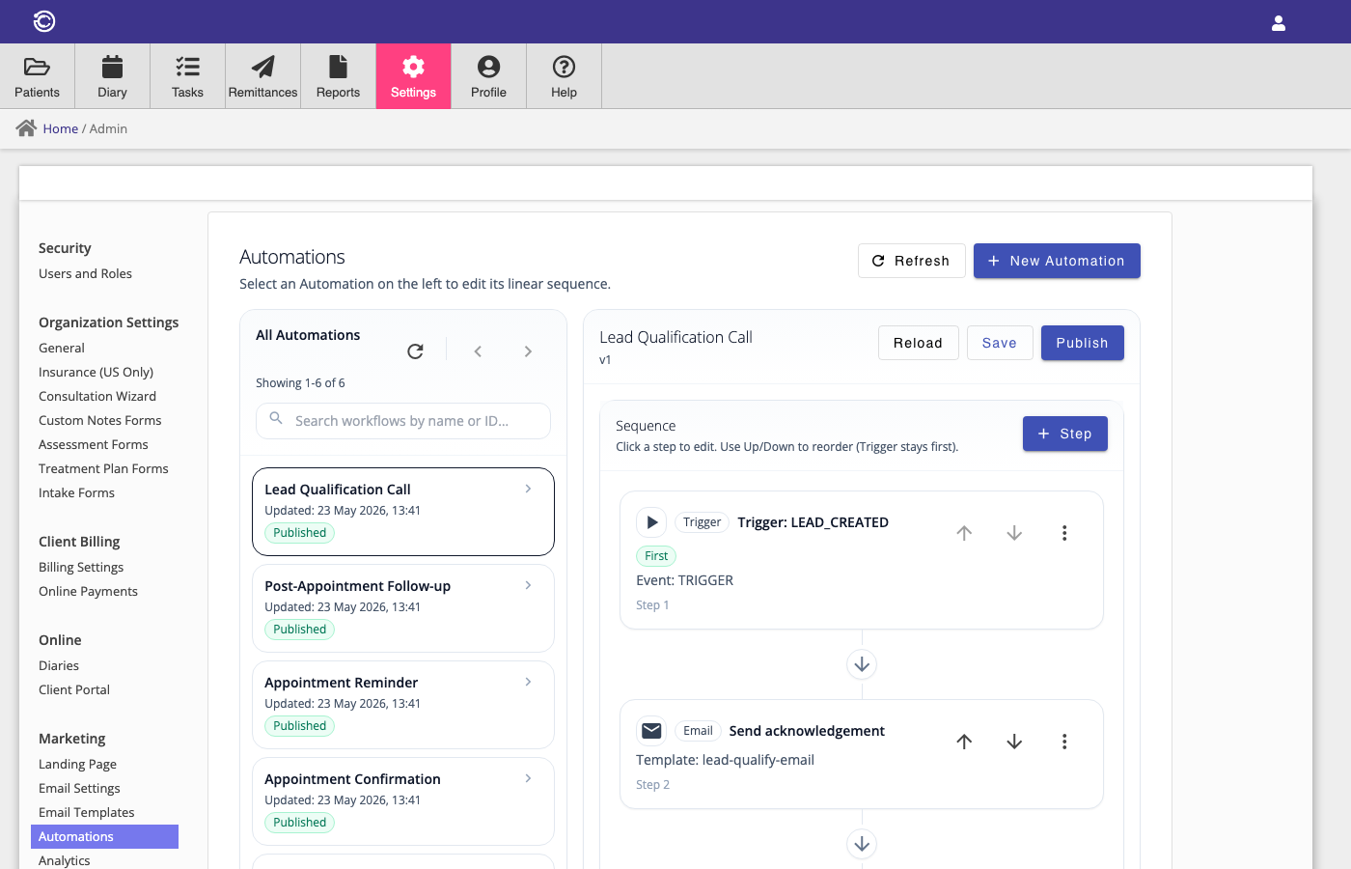Open Send acknowledgement more options menu
1351x869 pixels.
1064,742
